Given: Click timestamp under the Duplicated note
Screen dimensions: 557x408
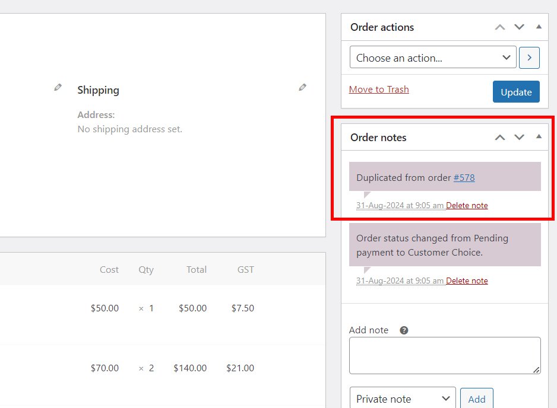Looking at the screenshot, I should coord(400,205).
